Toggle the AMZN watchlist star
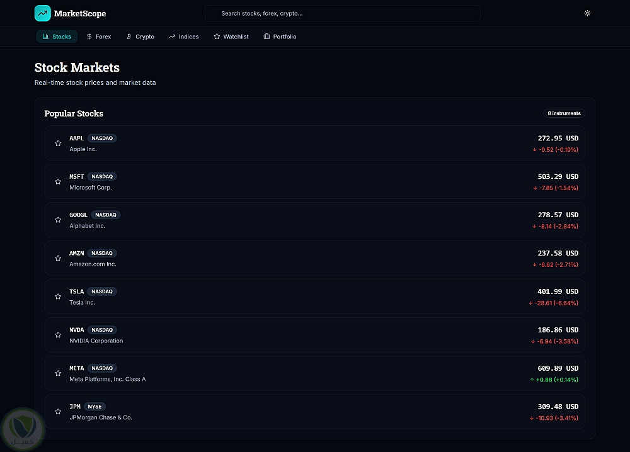Screen dimensions: 630x452 click(58, 258)
